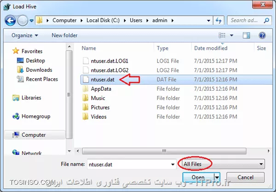Expand arrow after admin breadcrumb
The width and height of the screenshot is (276, 192).
(x=172, y=21)
